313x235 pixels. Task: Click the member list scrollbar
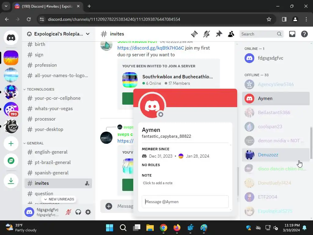(311, 143)
